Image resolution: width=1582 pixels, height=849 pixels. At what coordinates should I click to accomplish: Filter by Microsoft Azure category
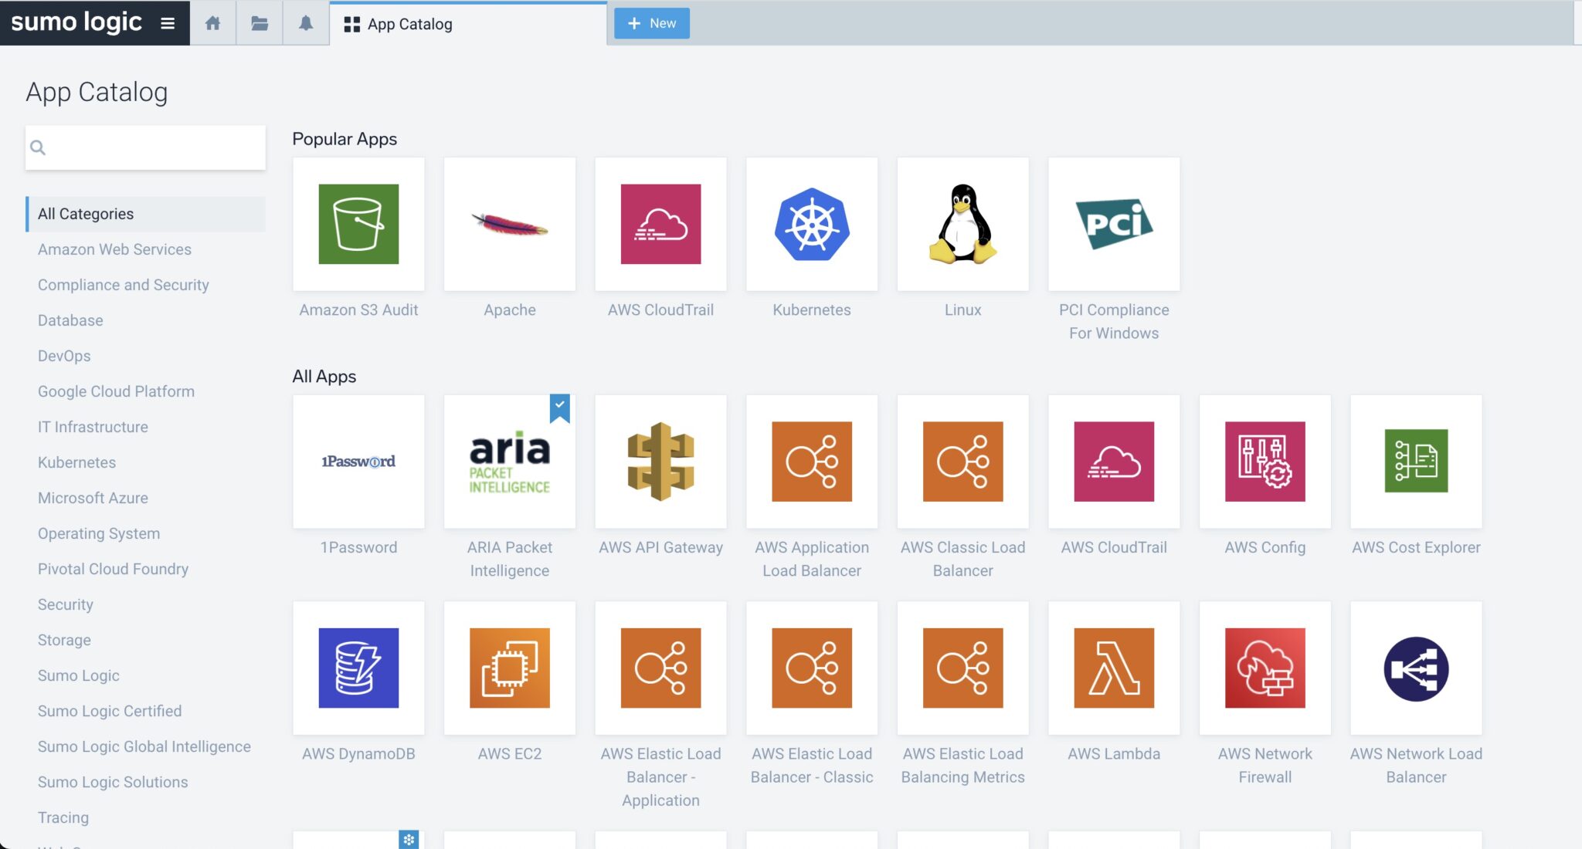tap(93, 498)
